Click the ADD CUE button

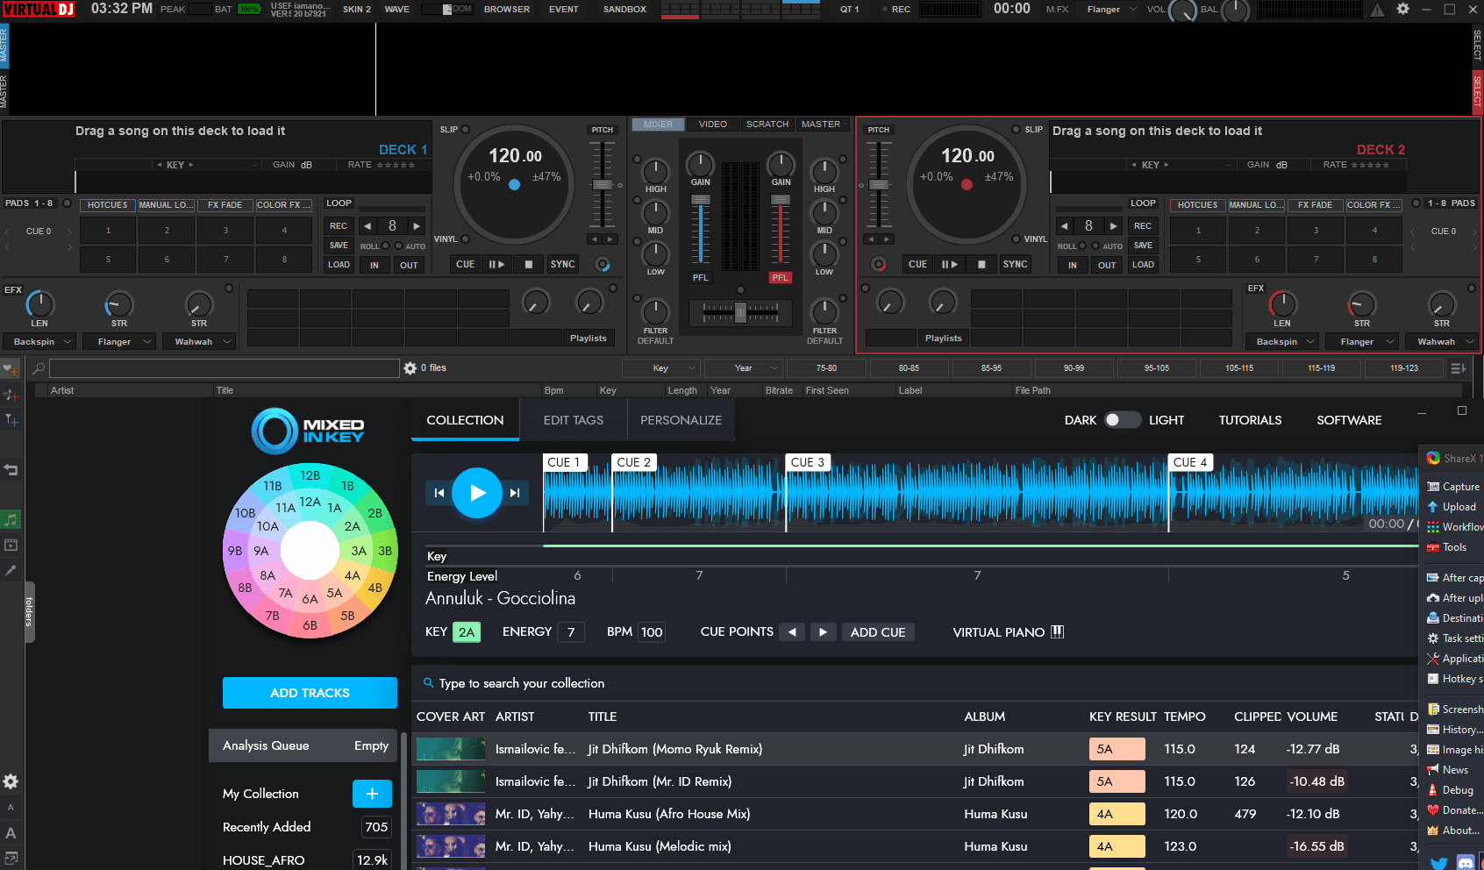click(878, 631)
